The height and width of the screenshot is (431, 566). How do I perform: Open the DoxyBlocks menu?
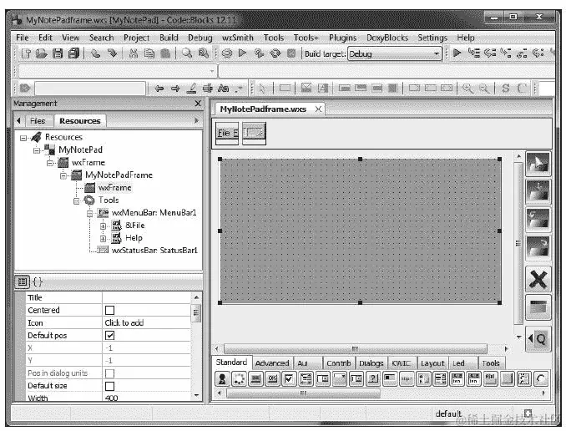(387, 38)
